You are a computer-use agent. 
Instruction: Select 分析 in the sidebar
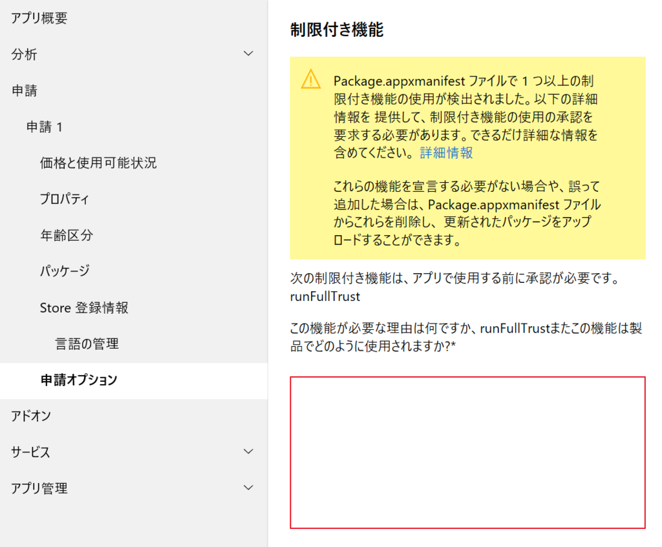(24, 54)
